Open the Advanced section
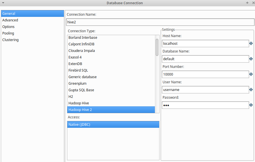Image resolution: width=255 pixels, height=162 pixels. coord(33,20)
